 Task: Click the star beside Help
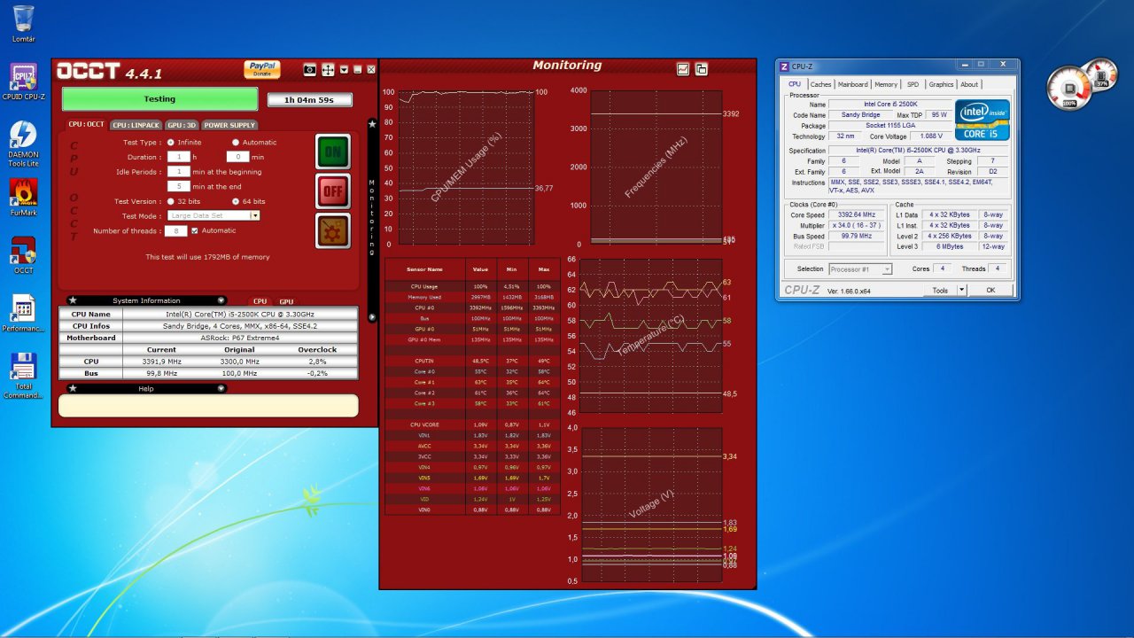[72, 388]
